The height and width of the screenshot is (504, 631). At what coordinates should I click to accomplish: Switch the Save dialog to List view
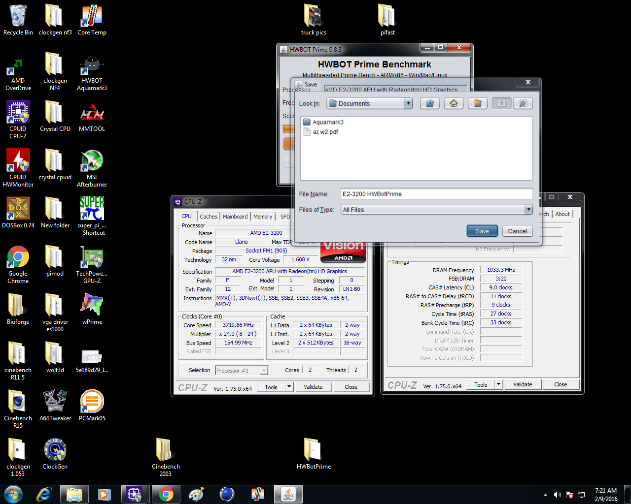pos(501,103)
